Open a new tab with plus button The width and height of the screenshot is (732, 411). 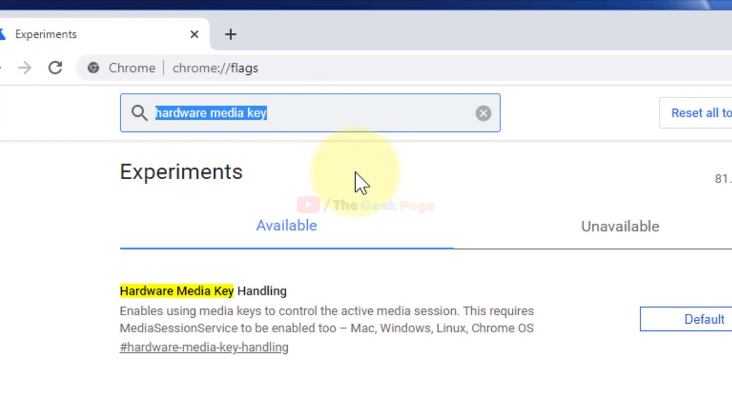pyautogui.click(x=230, y=35)
